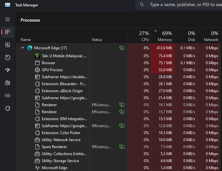The height and width of the screenshot is (171, 222).
Task: Click the Storage Service utility briefcase icon
Action: coord(37,161)
